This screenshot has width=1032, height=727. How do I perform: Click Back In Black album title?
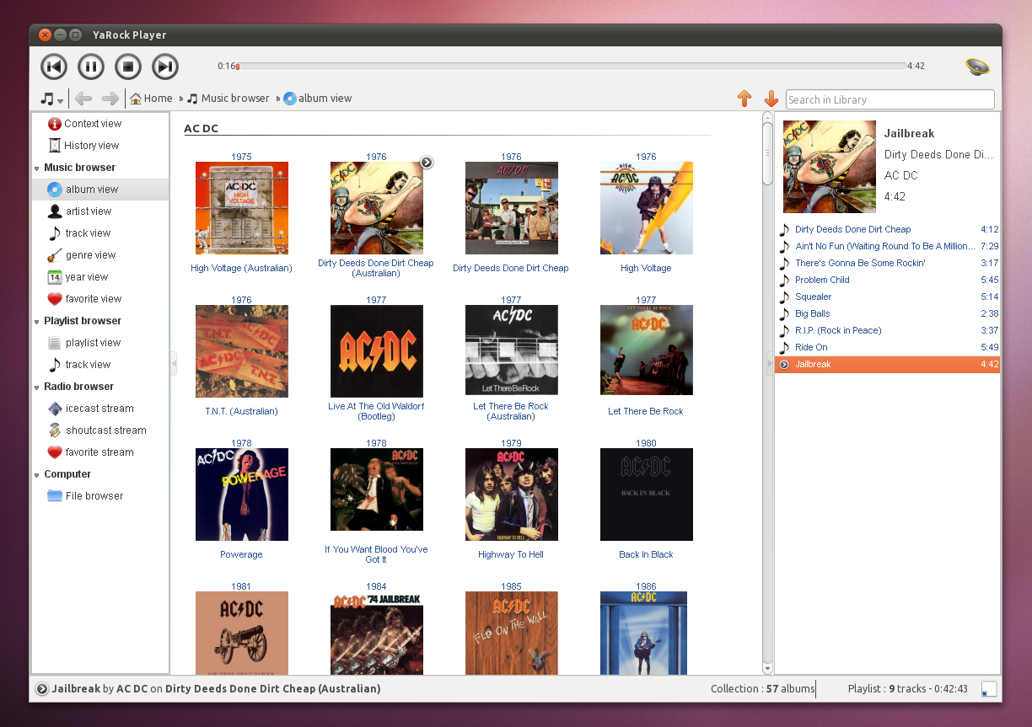[646, 554]
